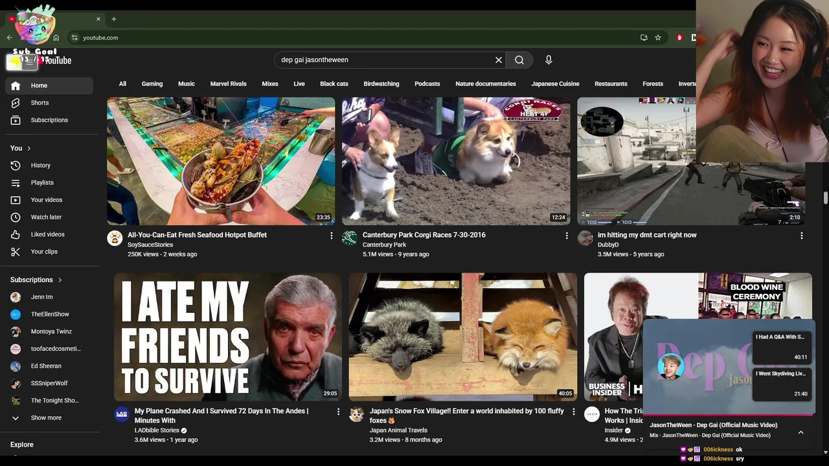Click the magnifier search button
This screenshot has width=829, height=466.
tap(519, 60)
